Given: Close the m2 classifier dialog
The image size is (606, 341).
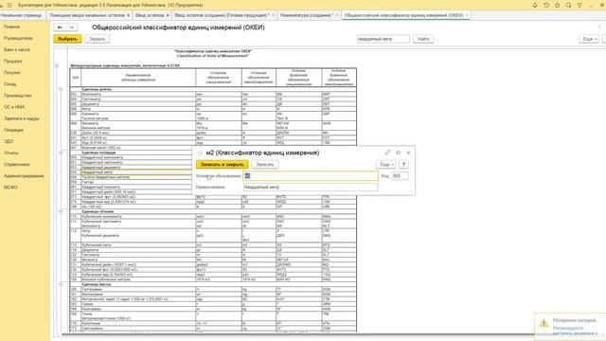Looking at the screenshot, I should 408,153.
